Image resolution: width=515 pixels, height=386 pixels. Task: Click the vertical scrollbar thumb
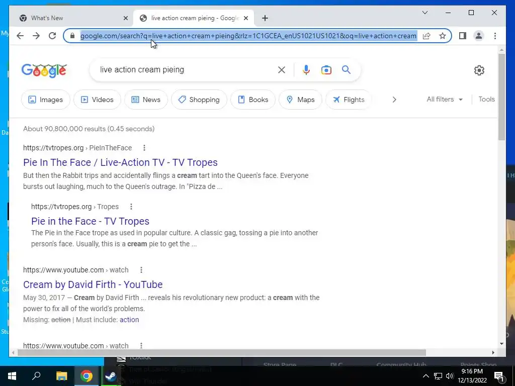(x=501, y=97)
